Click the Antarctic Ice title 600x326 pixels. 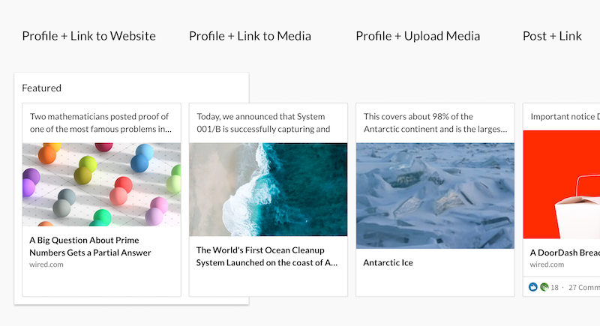tap(388, 262)
